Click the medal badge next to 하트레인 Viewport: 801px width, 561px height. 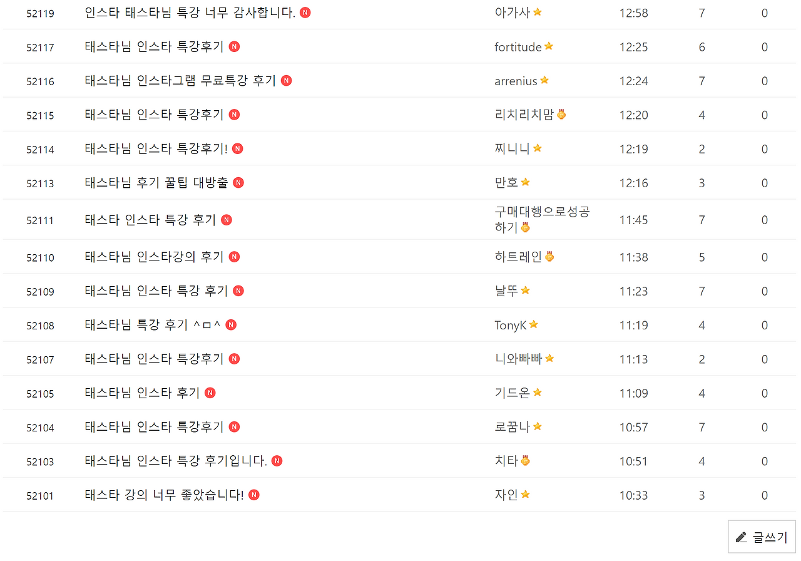click(x=551, y=255)
